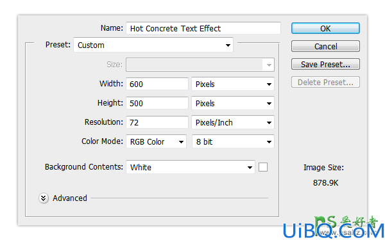Open the Preset dropdown showing Custom
Screen dimensions: 385x240
(x=153, y=45)
